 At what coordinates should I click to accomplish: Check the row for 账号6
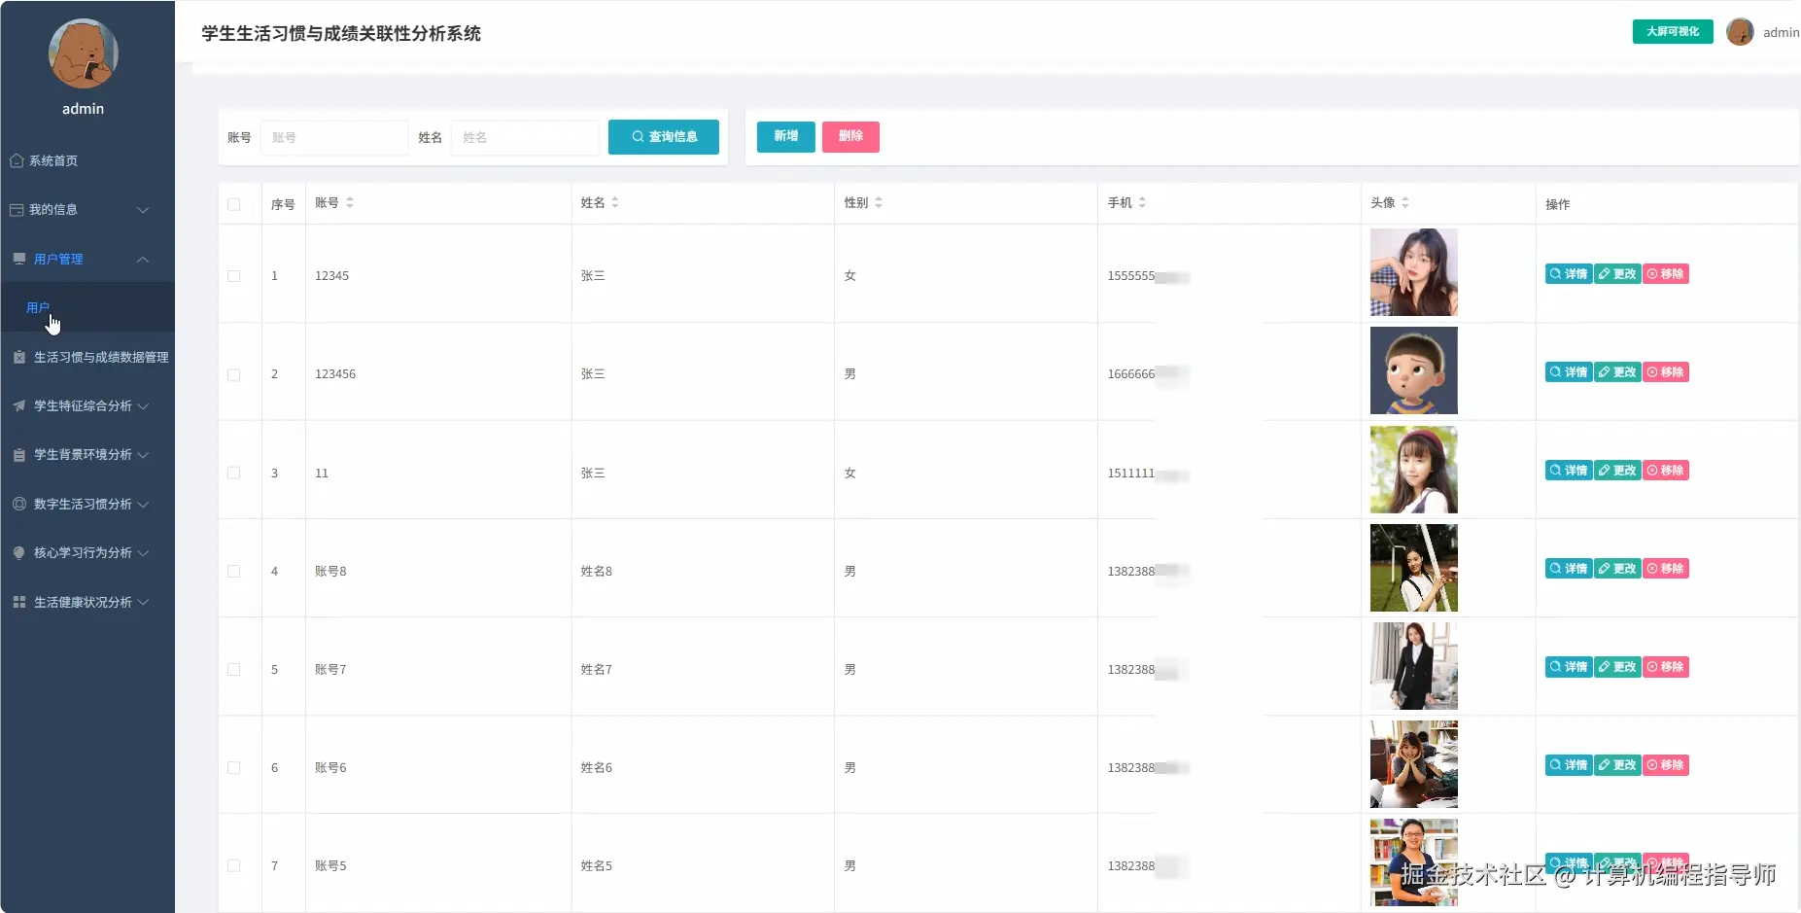[233, 767]
